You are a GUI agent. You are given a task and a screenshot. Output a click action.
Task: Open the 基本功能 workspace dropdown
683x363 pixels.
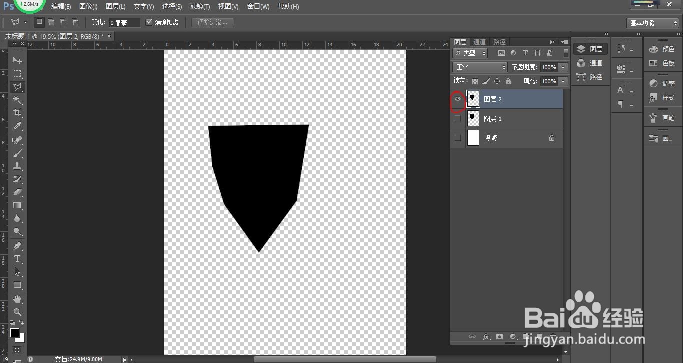(x=653, y=23)
